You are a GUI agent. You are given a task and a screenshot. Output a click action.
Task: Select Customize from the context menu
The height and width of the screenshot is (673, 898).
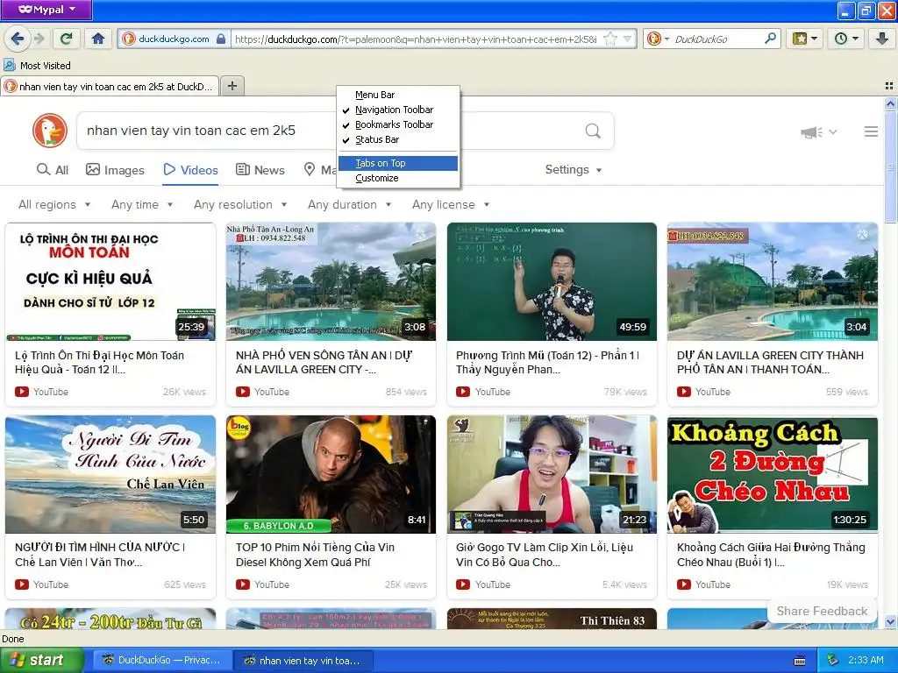(399, 178)
